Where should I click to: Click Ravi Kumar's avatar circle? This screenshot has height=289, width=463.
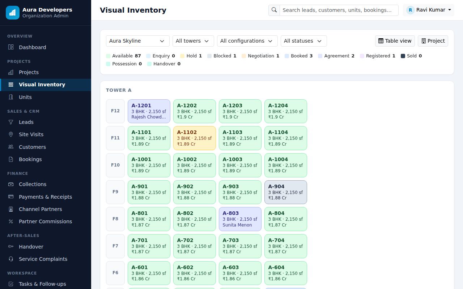click(410, 10)
